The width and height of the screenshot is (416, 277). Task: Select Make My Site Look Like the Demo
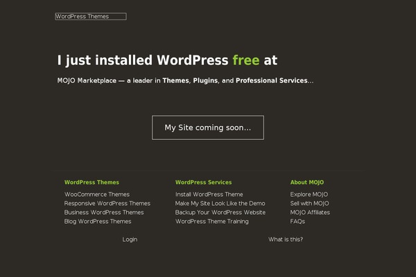(220, 204)
